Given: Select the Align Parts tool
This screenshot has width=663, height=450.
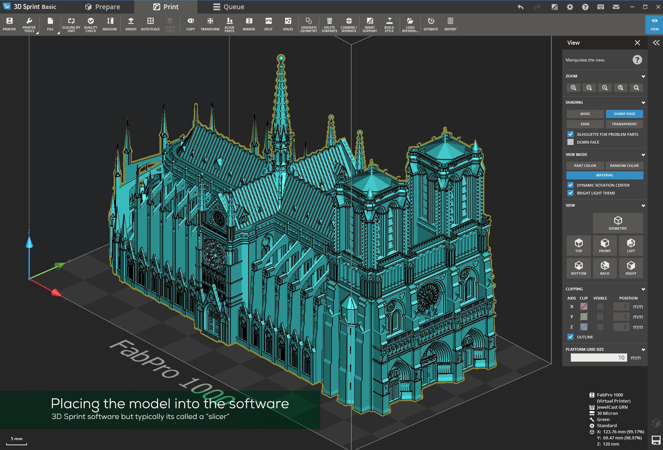Looking at the screenshot, I should click(229, 25).
